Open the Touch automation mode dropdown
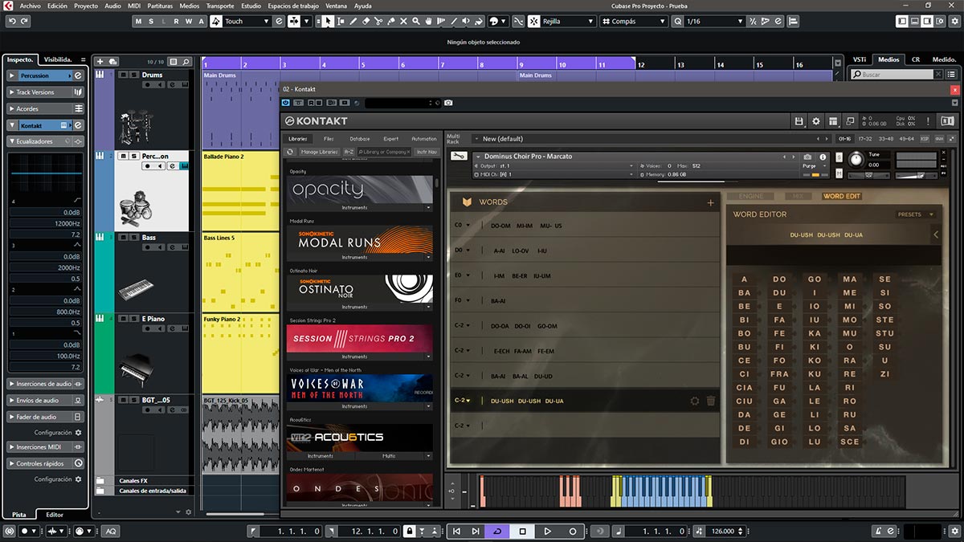The image size is (964, 542). point(247,21)
